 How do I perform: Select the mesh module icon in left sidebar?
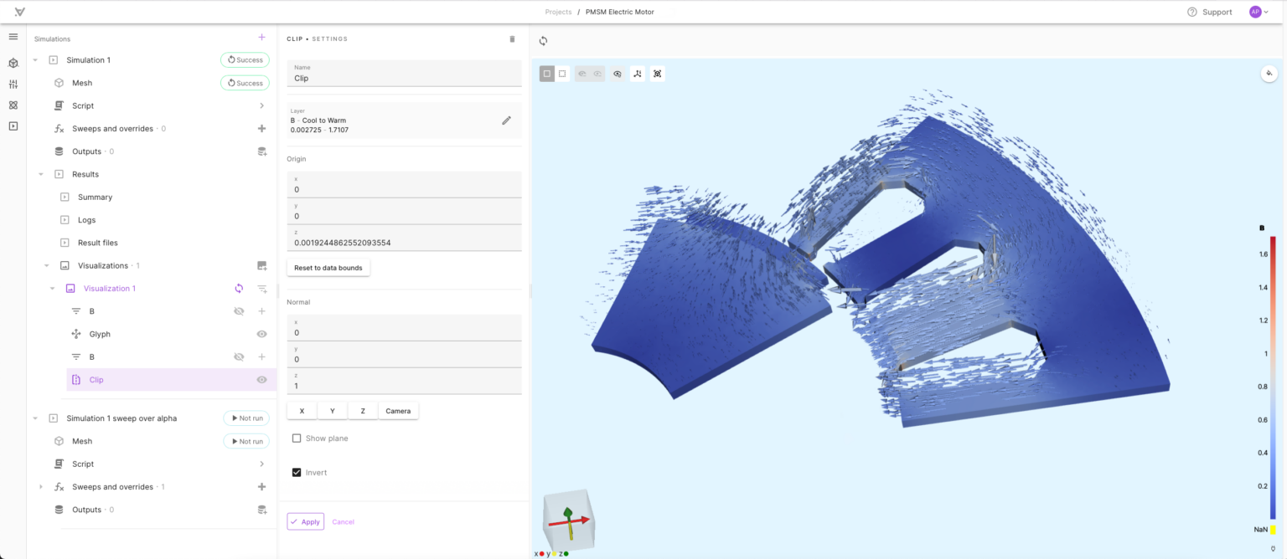point(13,63)
